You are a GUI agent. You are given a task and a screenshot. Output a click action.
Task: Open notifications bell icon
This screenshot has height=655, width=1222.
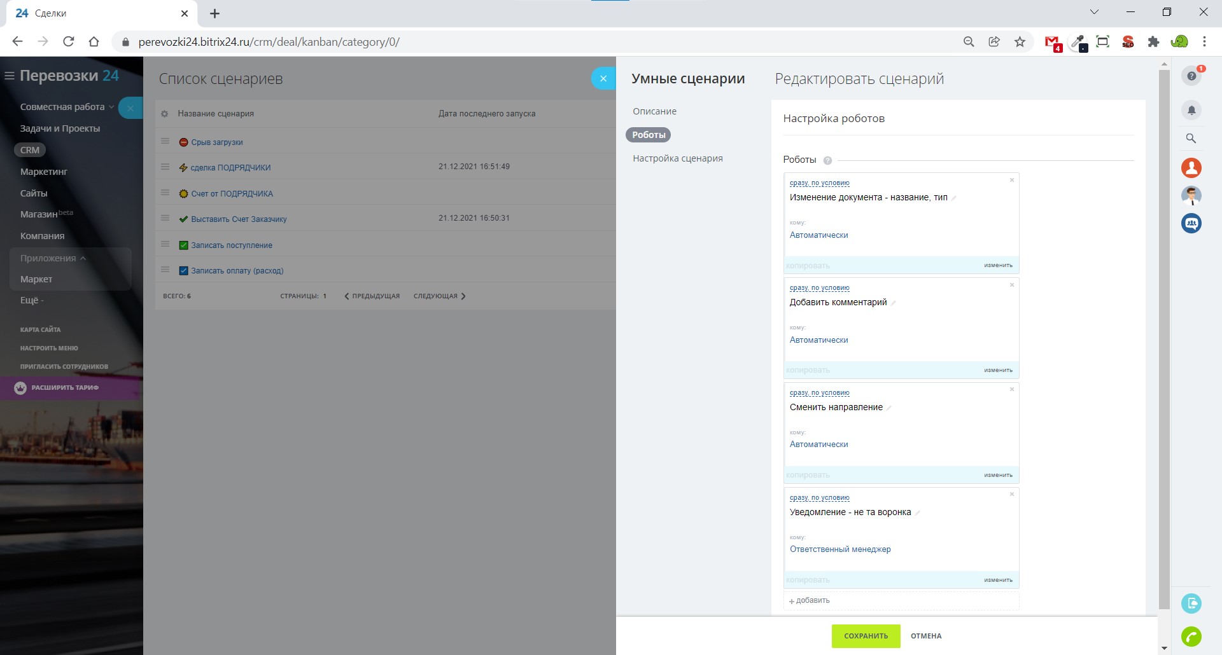(1191, 110)
